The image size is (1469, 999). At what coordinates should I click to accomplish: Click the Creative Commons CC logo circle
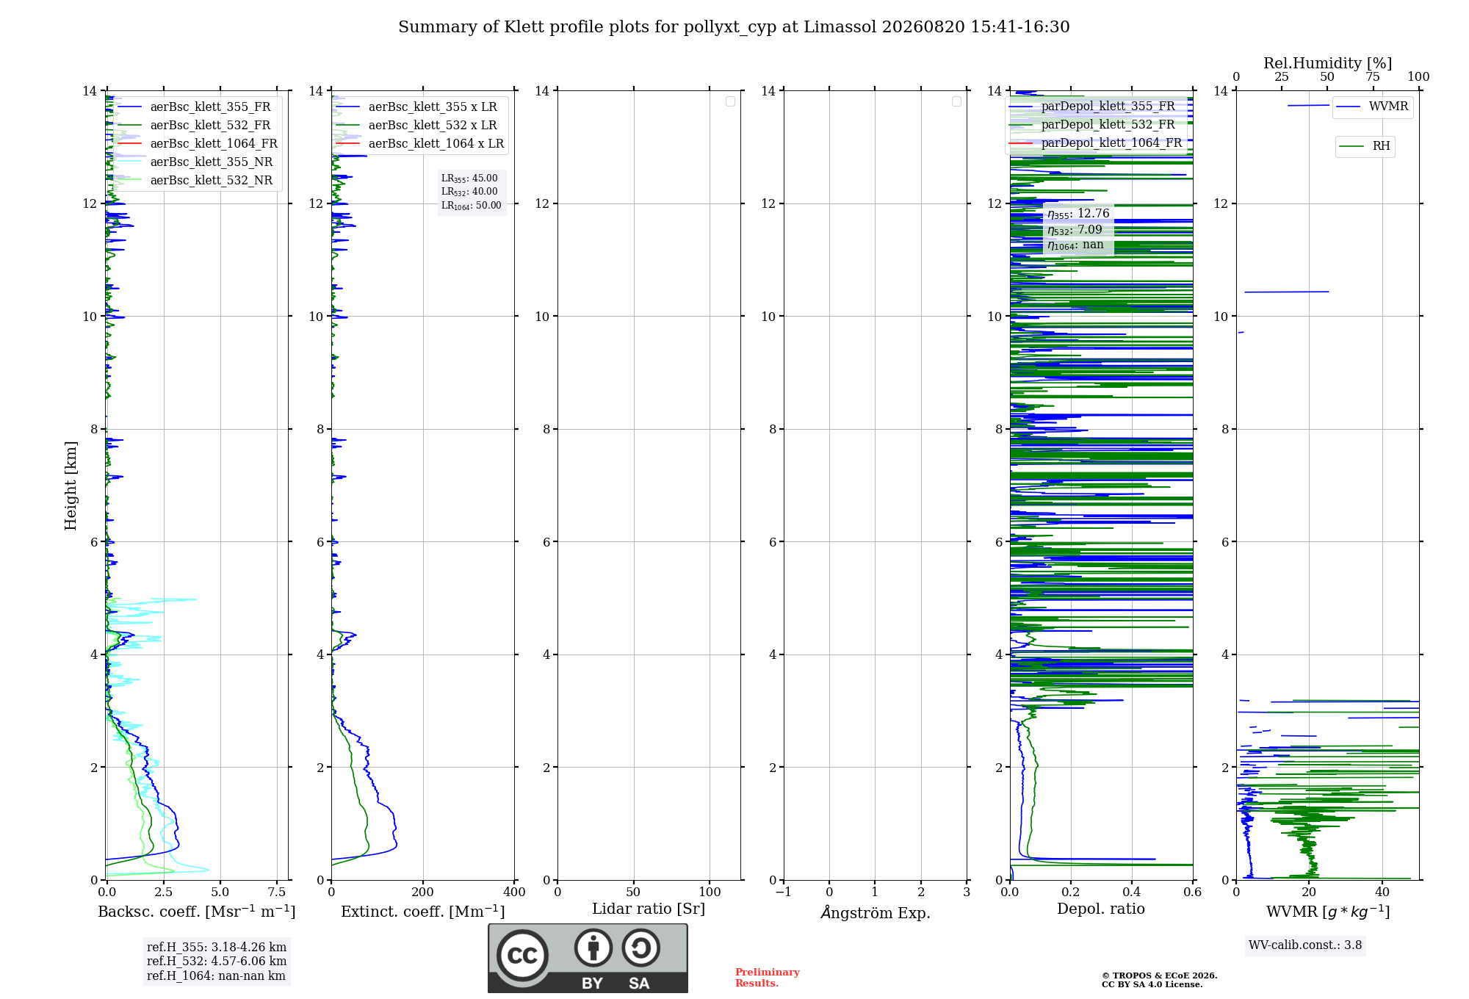pyautogui.click(x=522, y=956)
